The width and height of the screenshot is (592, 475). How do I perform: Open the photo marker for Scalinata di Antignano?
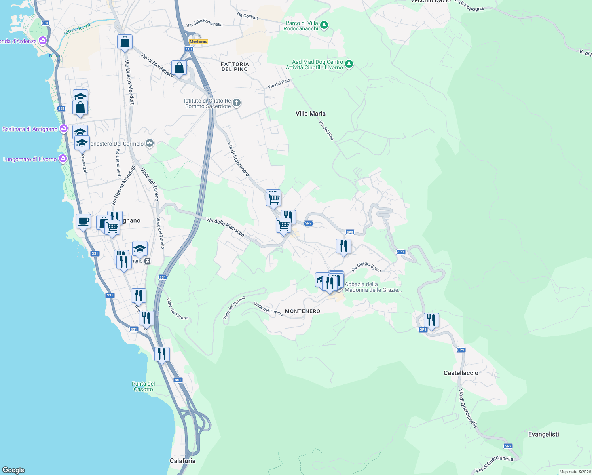[63, 128]
